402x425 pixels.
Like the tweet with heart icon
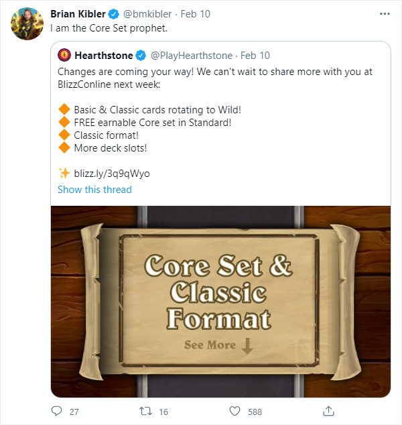click(x=235, y=410)
